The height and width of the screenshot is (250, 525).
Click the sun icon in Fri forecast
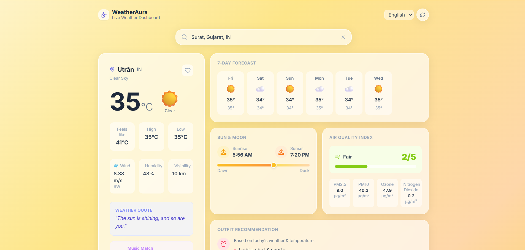point(231,89)
